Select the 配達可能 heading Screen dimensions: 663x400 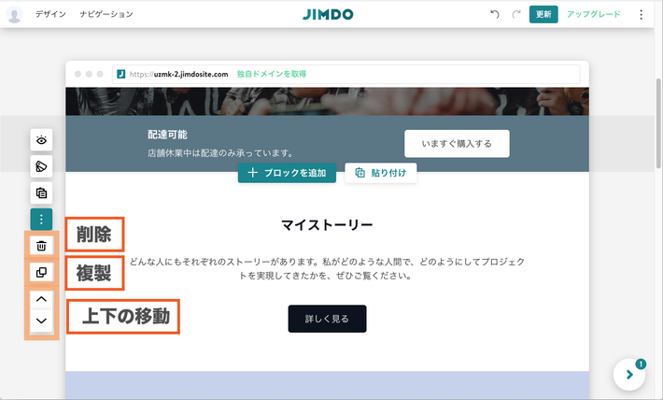pos(167,135)
